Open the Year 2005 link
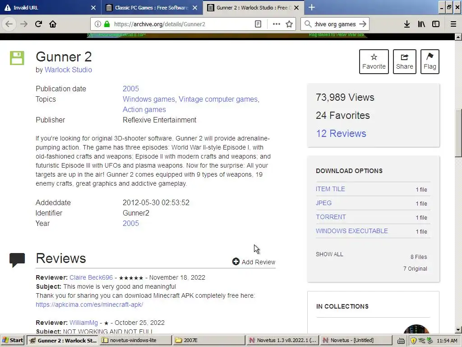462x347 pixels. (131, 223)
